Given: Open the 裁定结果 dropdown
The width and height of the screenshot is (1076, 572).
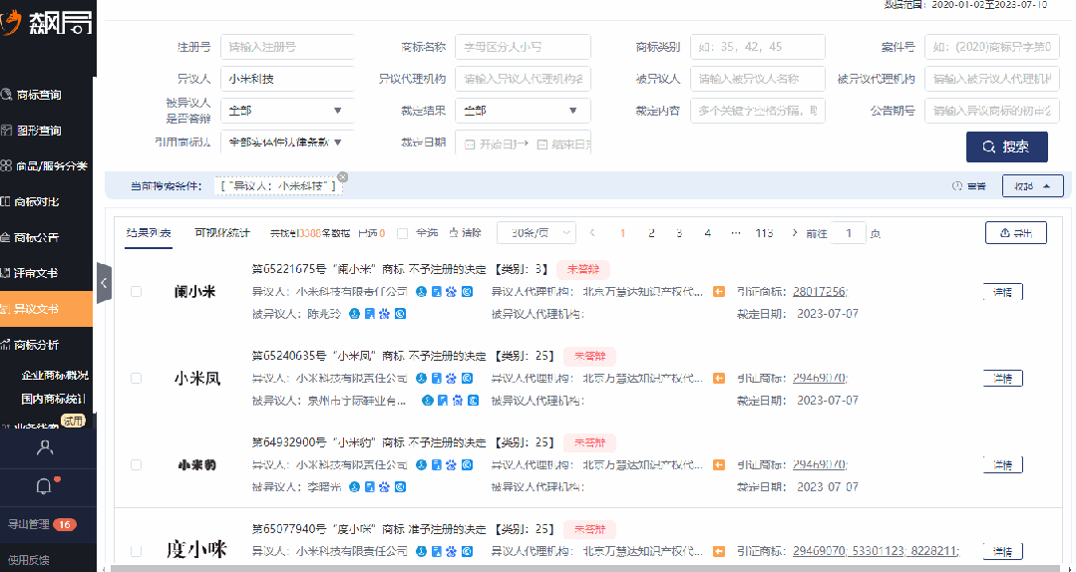Looking at the screenshot, I should 523,111.
